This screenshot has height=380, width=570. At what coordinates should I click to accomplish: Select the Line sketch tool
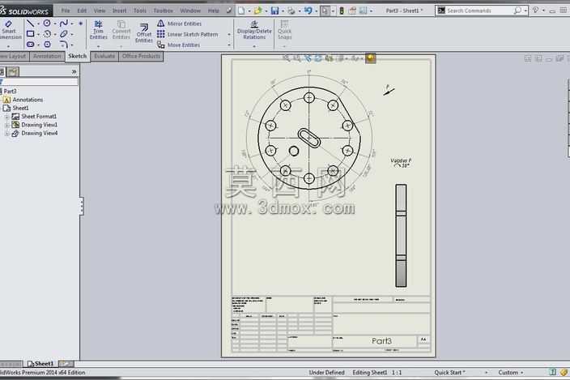(x=31, y=23)
